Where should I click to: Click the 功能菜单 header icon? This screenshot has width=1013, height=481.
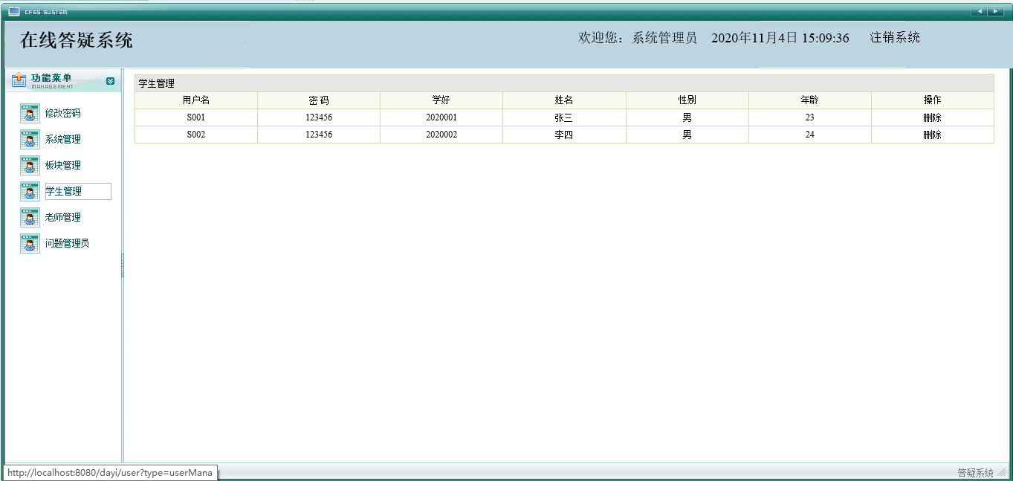point(19,80)
